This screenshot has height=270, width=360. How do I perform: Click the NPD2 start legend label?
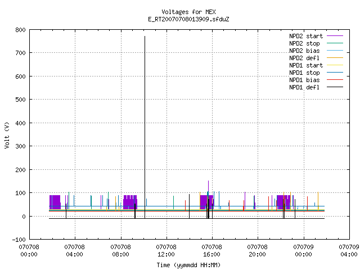pyautogui.click(x=306, y=36)
